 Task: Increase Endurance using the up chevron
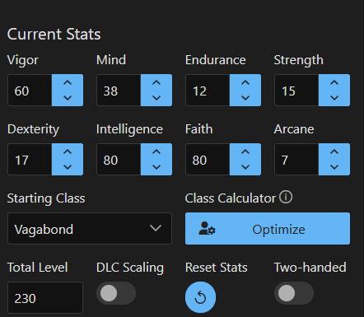click(245, 82)
